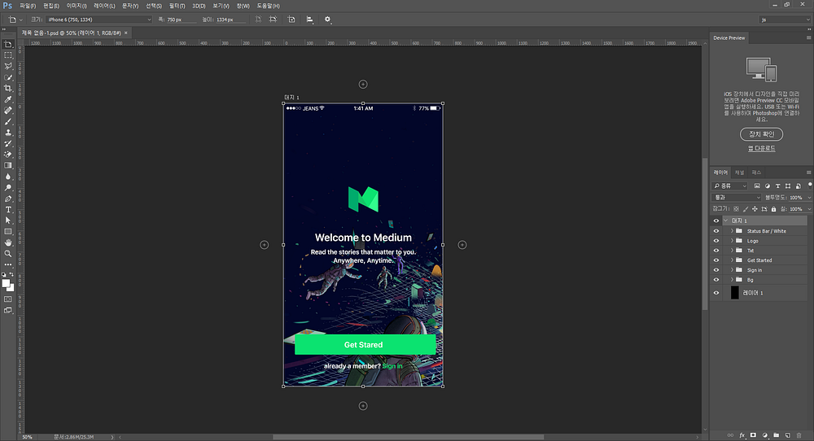This screenshot has width=814, height=441.
Task: Expand the Sign in group
Action: [732, 270]
